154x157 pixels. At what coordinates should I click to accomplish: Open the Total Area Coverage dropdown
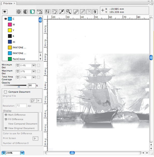tap(34, 77)
